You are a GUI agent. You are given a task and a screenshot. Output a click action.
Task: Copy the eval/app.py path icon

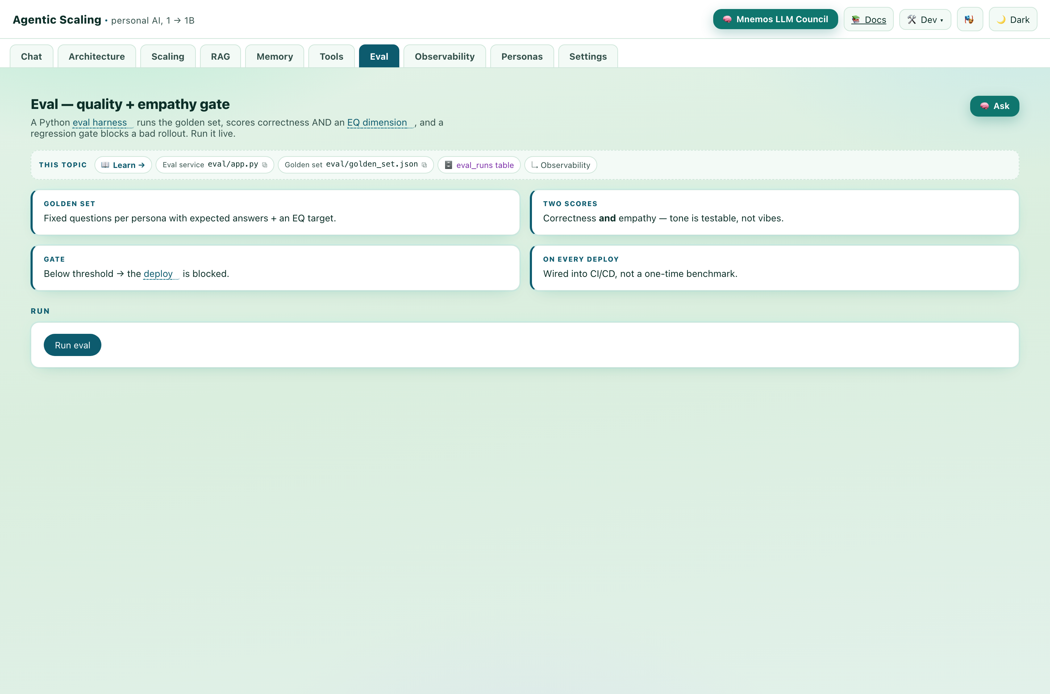tap(265, 165)
